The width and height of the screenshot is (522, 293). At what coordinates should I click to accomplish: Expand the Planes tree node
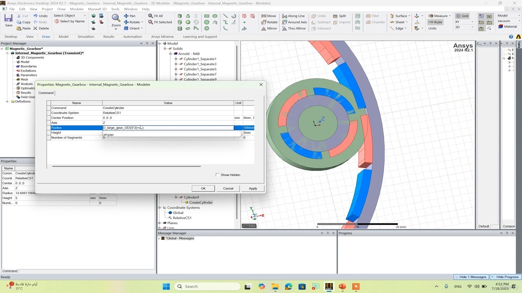click(159, 223)
